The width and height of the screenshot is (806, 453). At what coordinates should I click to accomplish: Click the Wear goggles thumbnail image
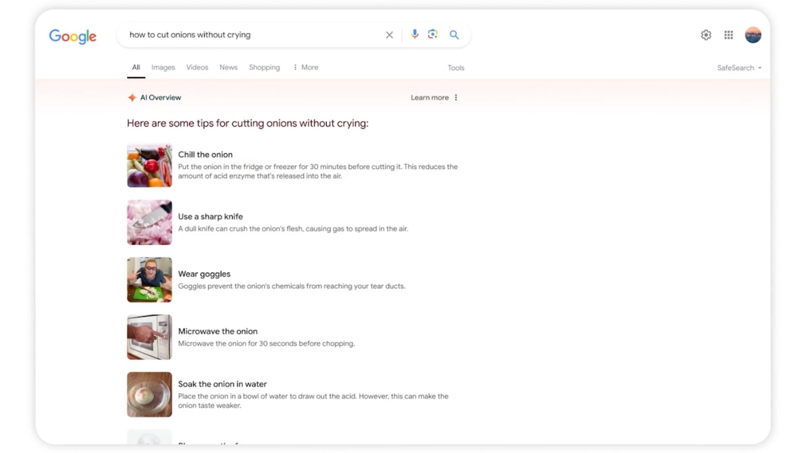coord(149,279)
